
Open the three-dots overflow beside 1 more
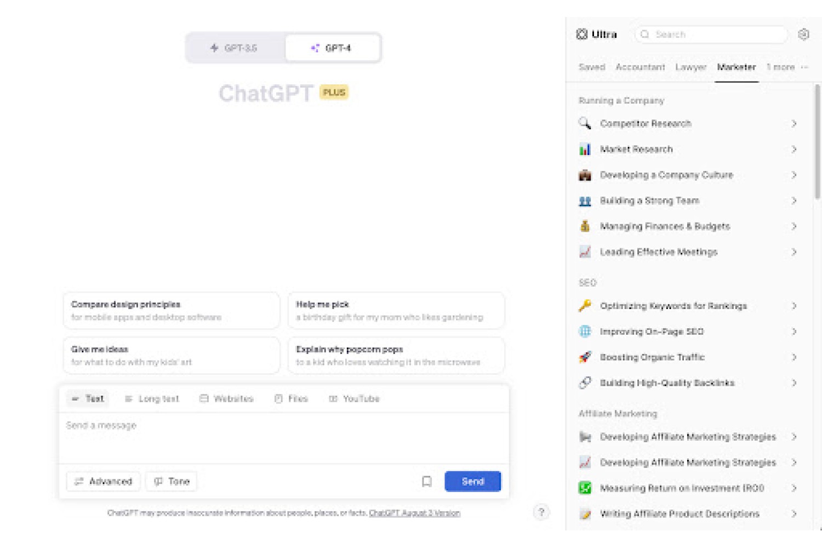click(804, 67)
